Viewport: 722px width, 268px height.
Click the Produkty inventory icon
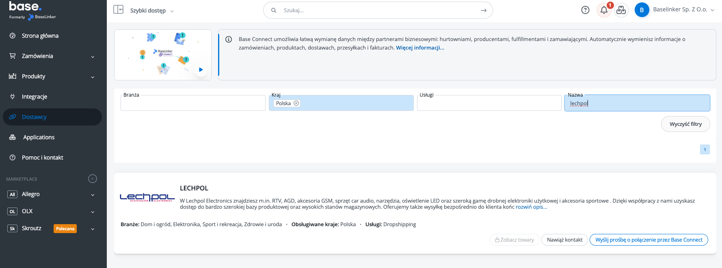[13, 76]
